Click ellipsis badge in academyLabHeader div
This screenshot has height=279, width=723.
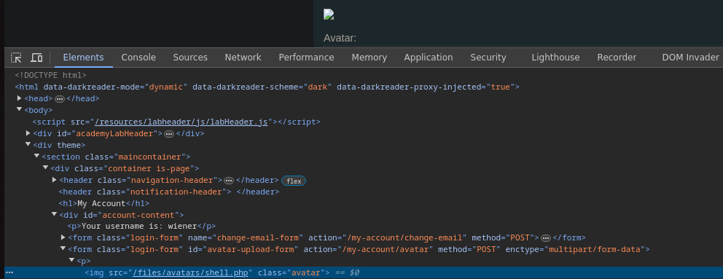coord(169,134)
